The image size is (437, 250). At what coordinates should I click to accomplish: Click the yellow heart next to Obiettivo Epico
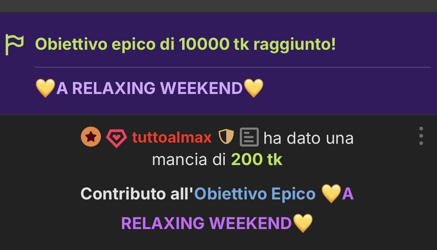coord(331,193)
